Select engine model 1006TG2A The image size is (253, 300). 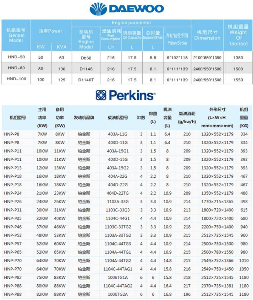point(118,294)
